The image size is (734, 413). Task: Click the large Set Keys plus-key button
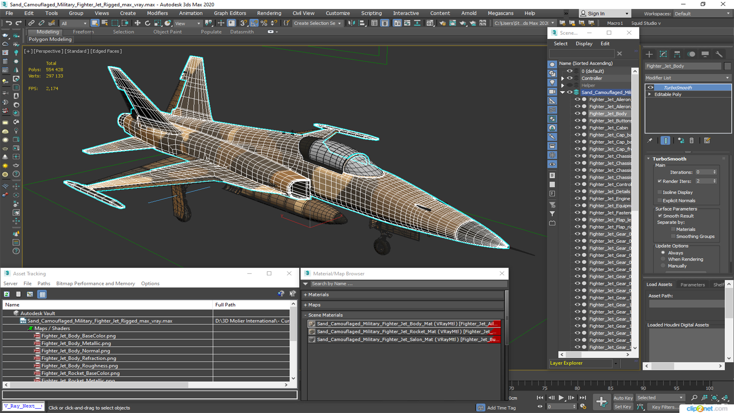pyautogui.click(x=602, y=402)
